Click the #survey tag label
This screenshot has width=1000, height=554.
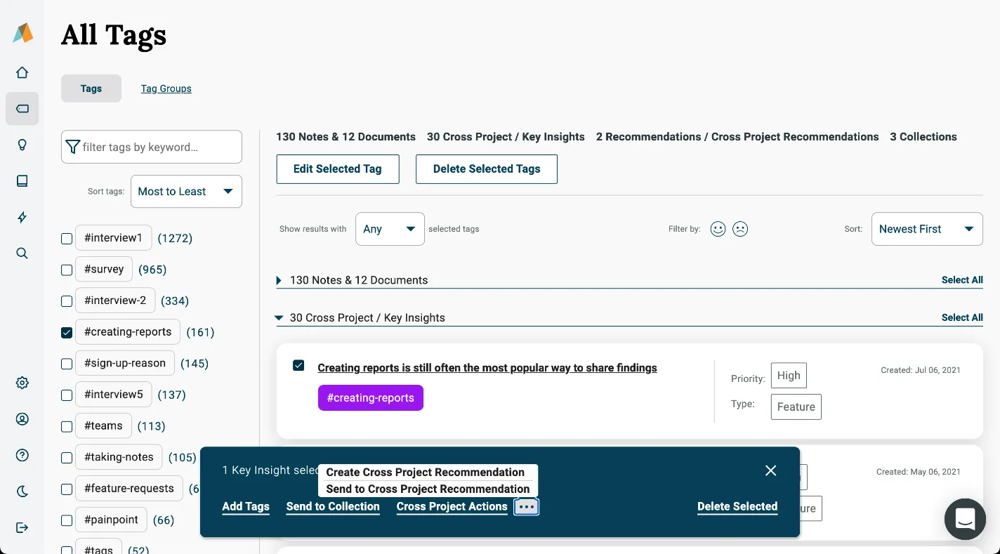pyautogui.click(x=104, y=269)
